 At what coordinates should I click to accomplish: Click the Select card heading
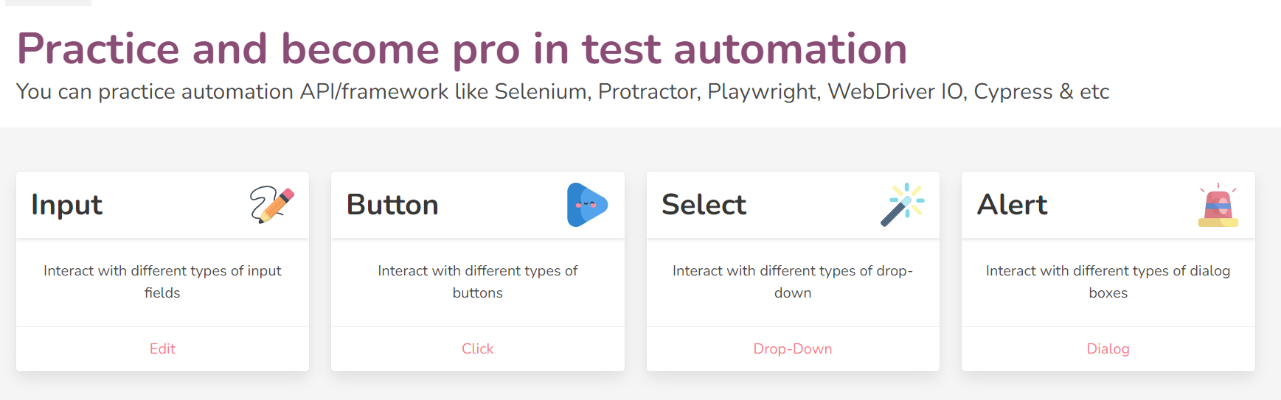pos(704,205)
